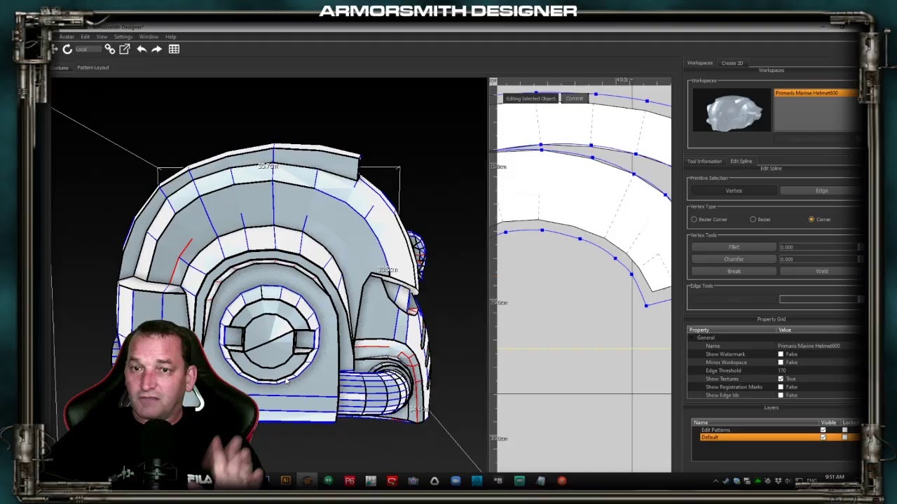The image size is (897, 504).
Task: Switch to the Costume tab
Action: click(x=59, y=68)
